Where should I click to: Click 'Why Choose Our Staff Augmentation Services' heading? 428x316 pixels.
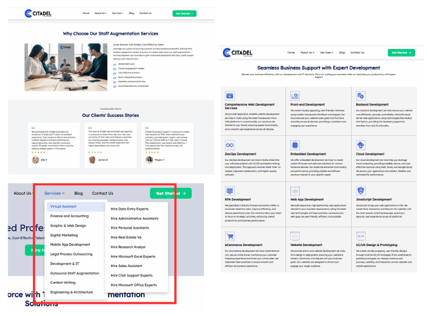coord(110,33)
